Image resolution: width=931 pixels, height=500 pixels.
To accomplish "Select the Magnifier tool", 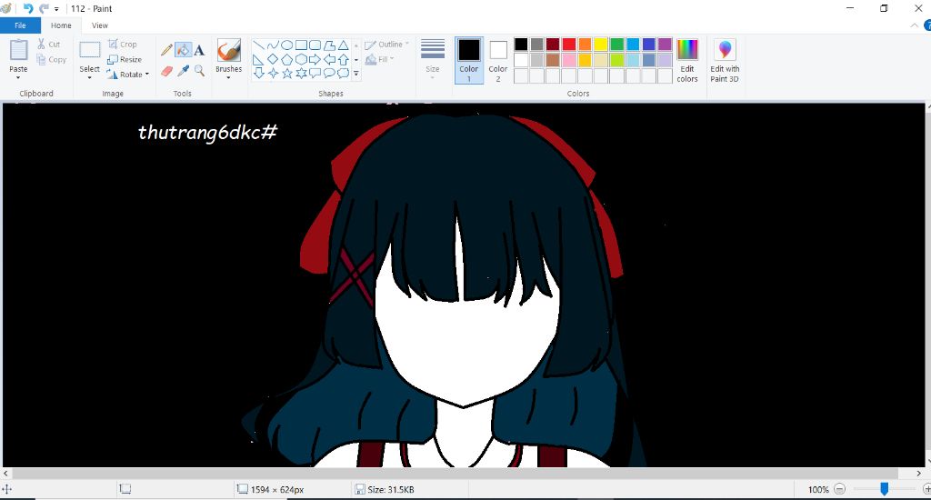I will point(199,71).
